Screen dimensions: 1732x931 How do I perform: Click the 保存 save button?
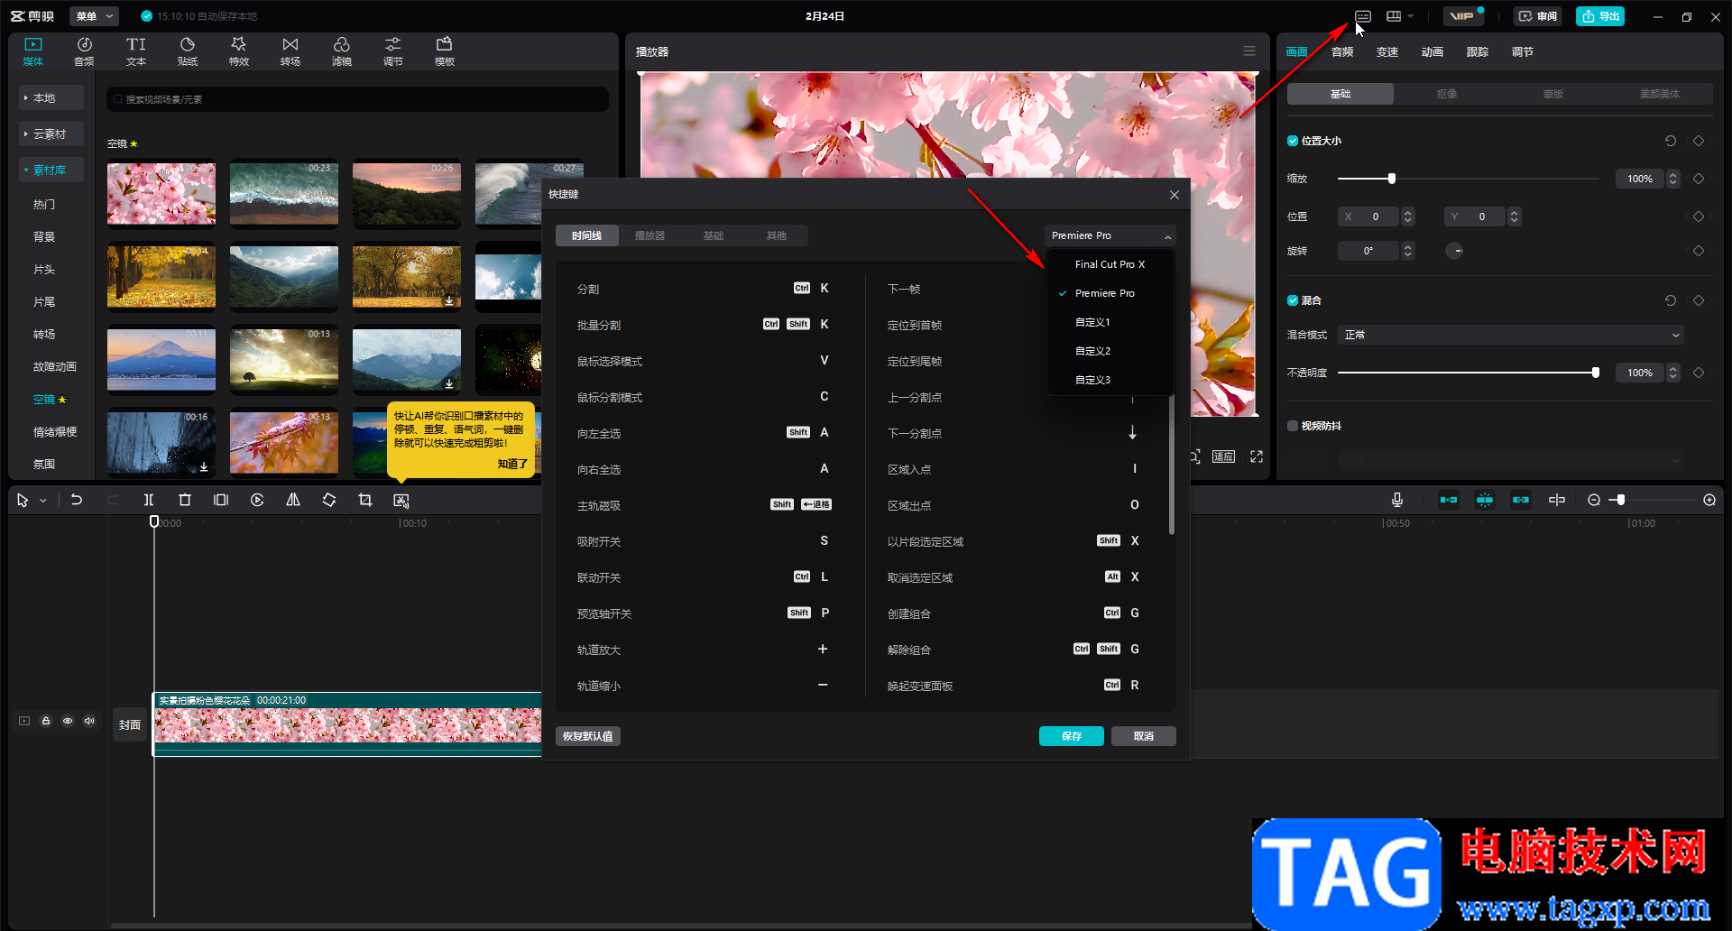click(x=1072, y=736)
